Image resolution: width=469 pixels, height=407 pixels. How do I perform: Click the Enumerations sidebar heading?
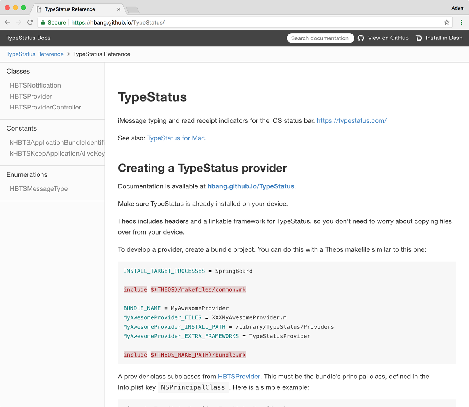click(x=27, y=174)
